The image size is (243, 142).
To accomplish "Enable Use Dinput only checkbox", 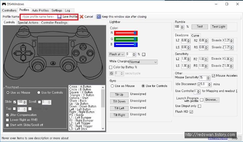I will (x=200, y=106).
